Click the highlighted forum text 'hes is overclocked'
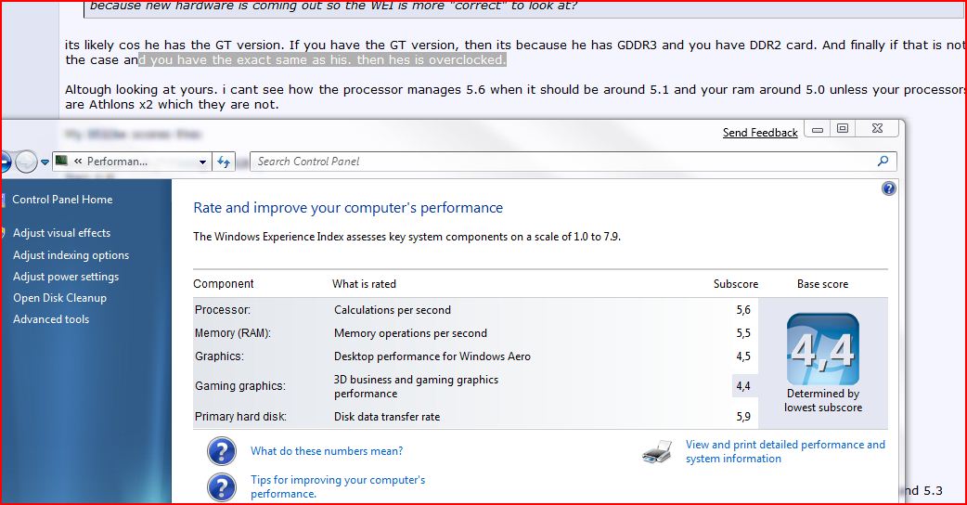This screenshot has width=967, height=505. (x=442, y=59)
